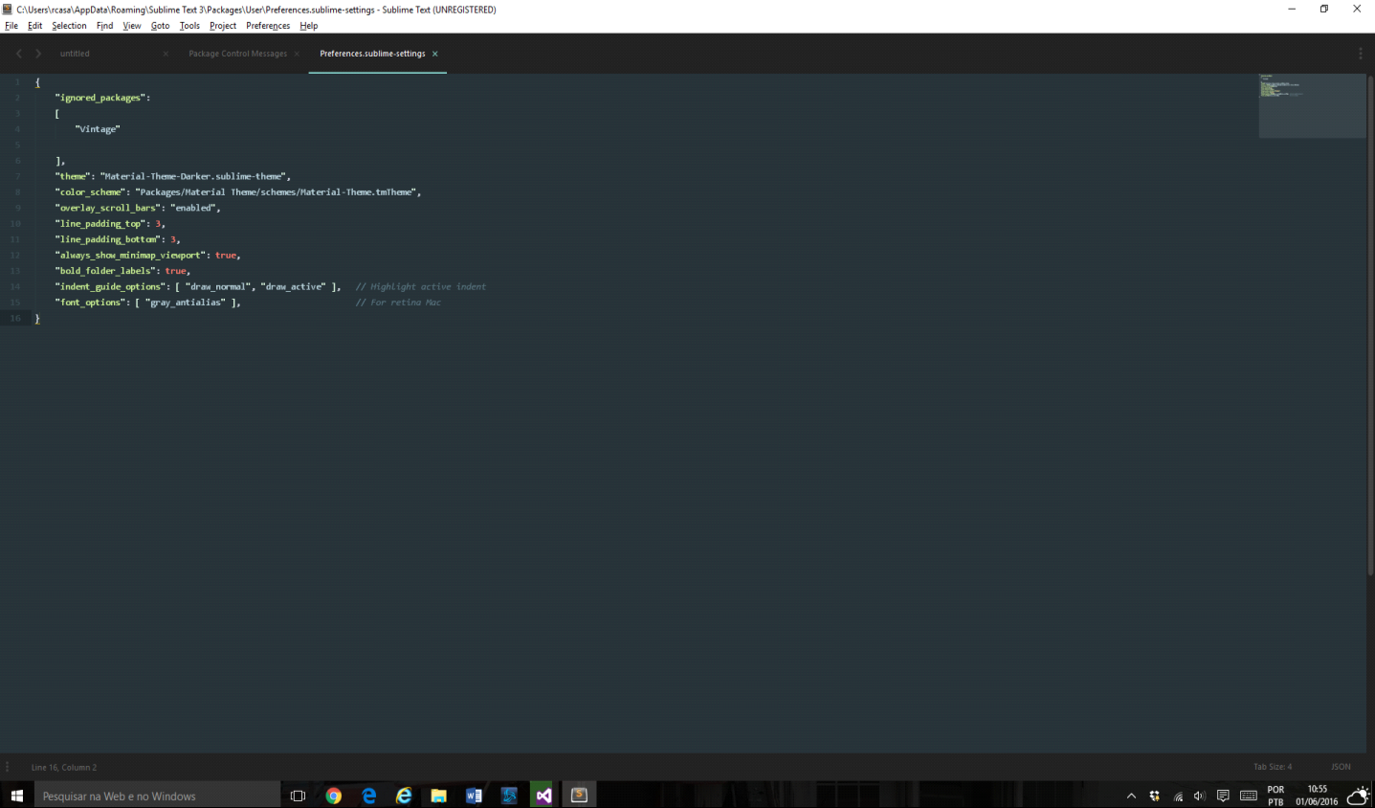Open the Selection menu

point(69,26)
